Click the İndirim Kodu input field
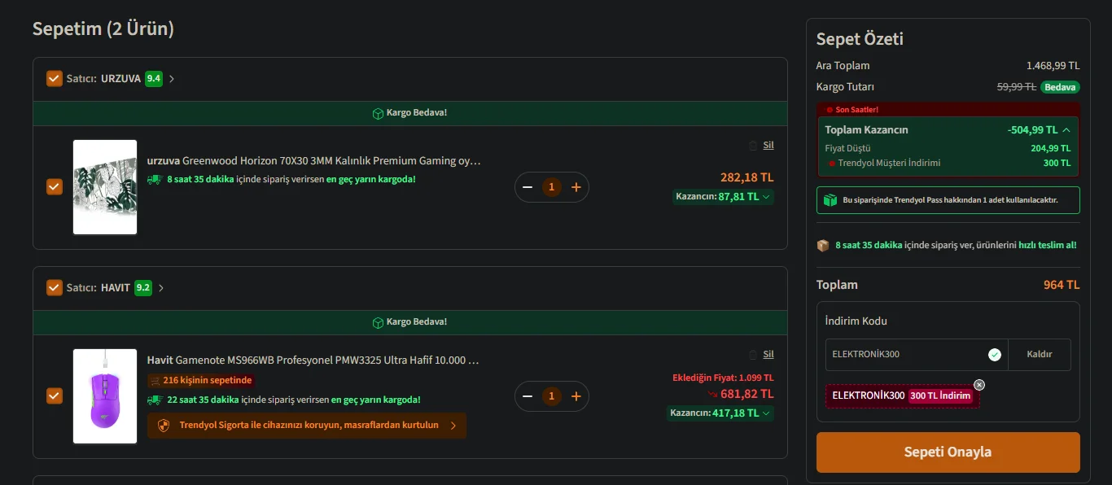1112x485 pixels. [x=908, y=355]
